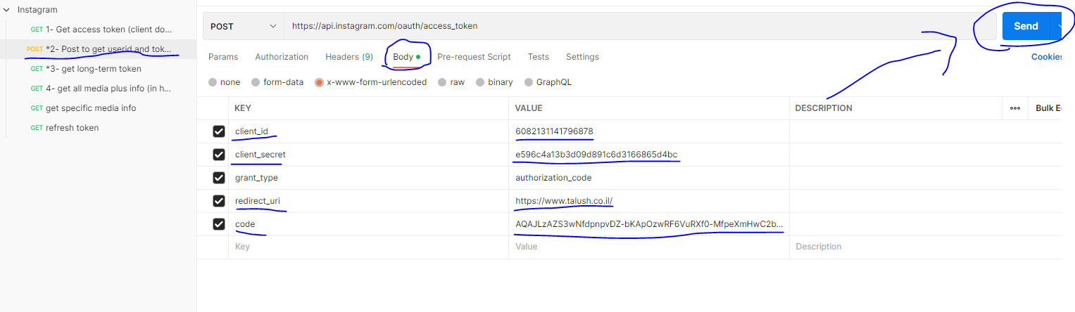Click the Send button
Screen dimensions: 1075x312
(x=1026, y=26)
